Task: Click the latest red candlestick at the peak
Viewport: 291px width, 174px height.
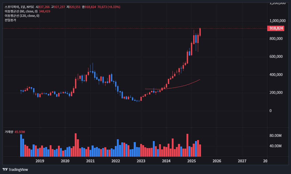Action: 200,32
